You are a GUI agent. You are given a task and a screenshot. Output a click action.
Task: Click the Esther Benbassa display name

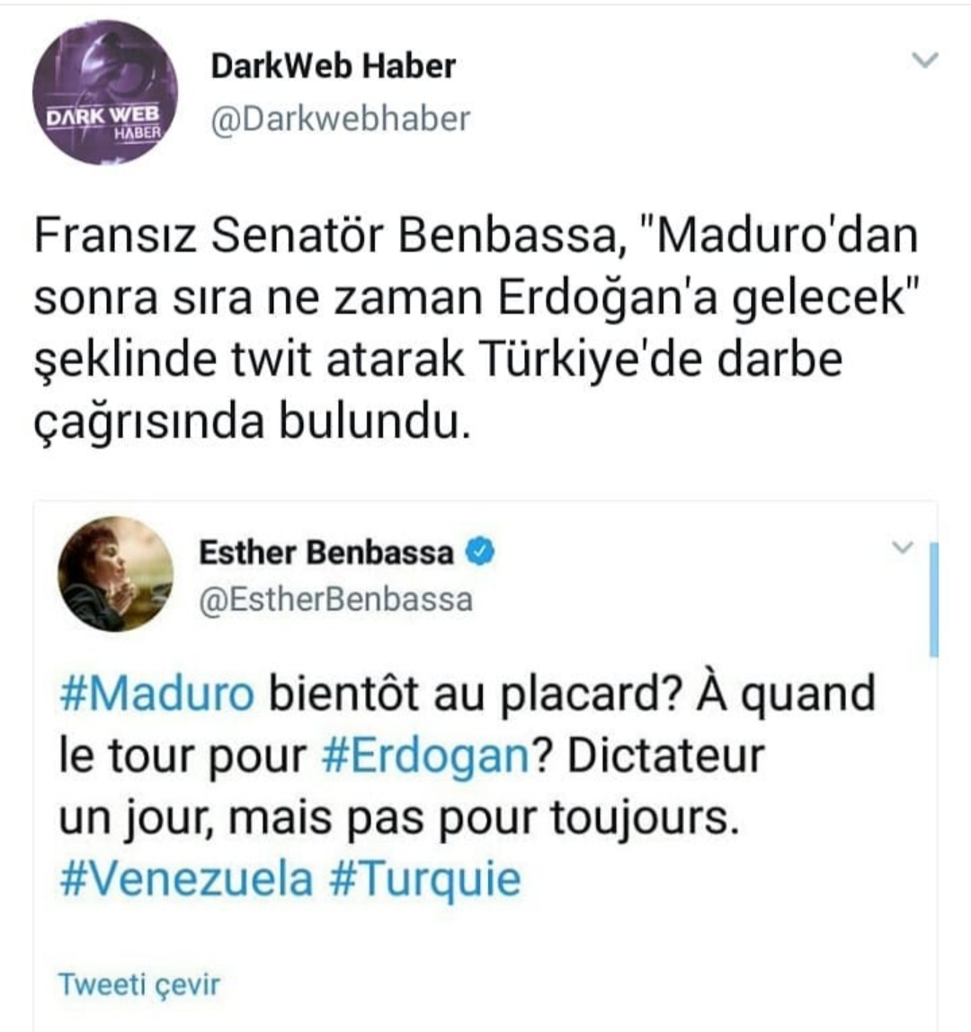pyautogui.click(x=326, y=552)
